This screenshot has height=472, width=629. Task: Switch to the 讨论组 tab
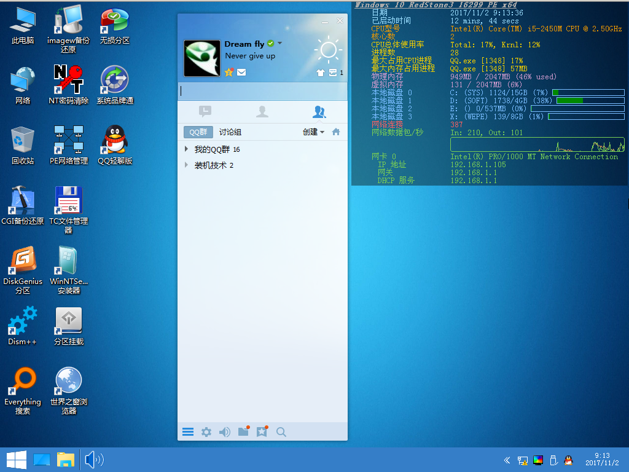pos(230,132)
